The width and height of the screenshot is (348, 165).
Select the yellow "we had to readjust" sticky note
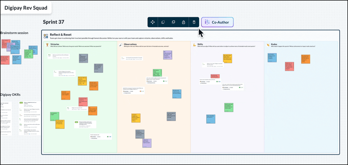point(136,118)
